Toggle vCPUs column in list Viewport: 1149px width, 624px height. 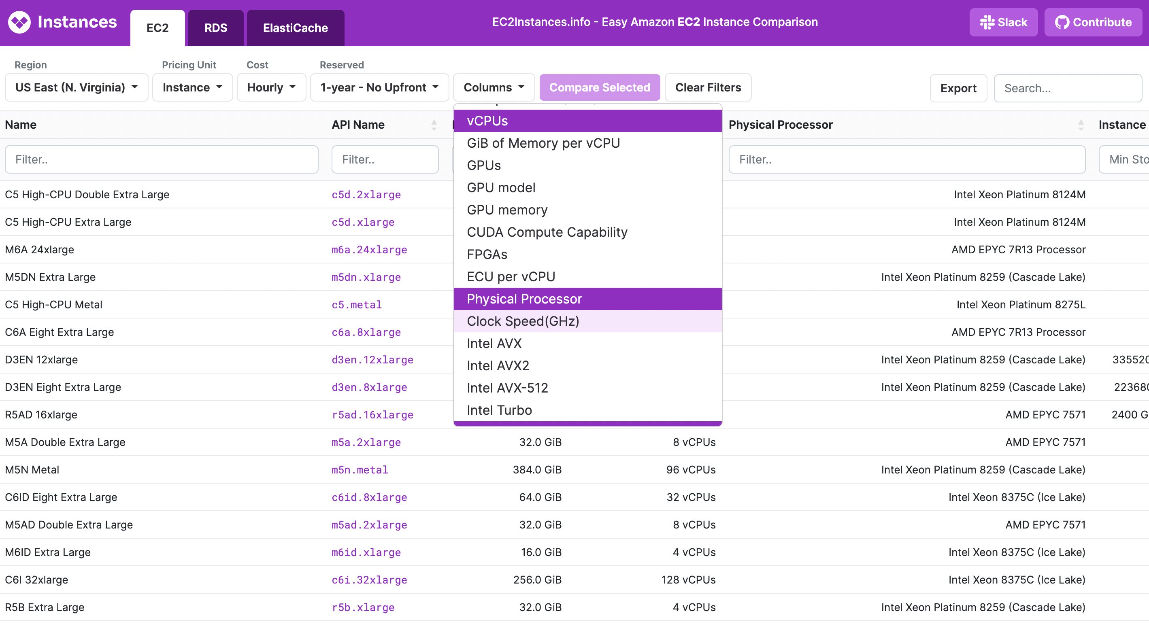tap(587, 121)
